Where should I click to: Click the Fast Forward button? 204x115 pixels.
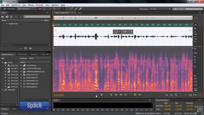121,95
